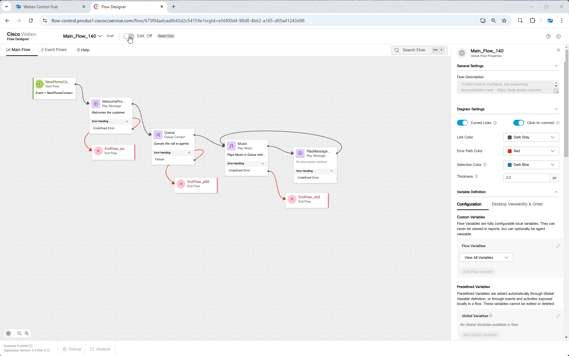Viewport: 569px width, 356px height.
Task: Click the Debug button
Action: click(72, 349)
